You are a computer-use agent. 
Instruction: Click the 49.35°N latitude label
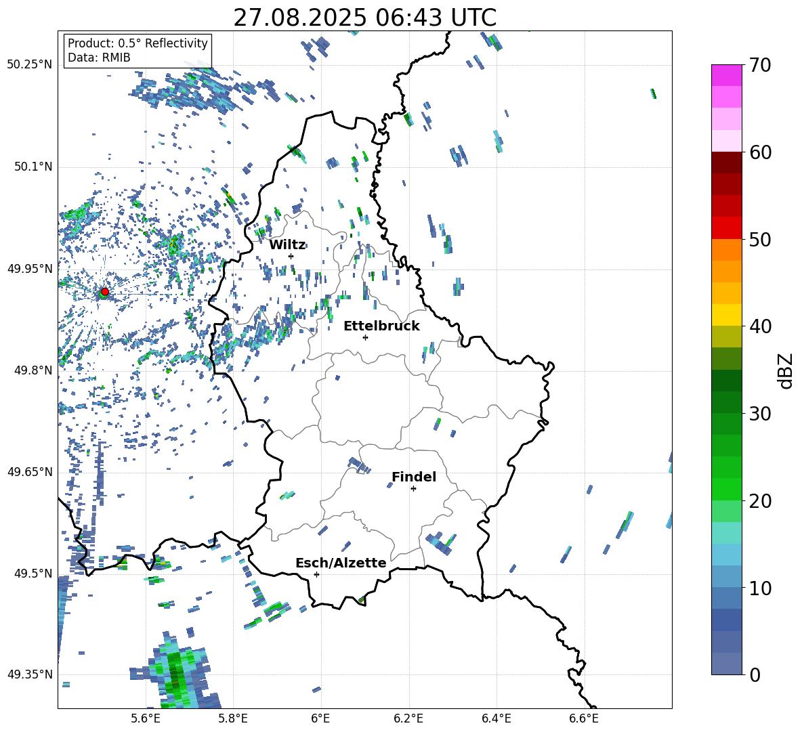[29, 674]
